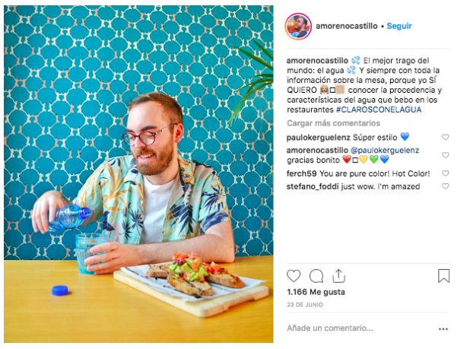This screenshot has height=349, width=467.
Task: Open stefano_foddi's profile from the comment
Action: coord(313,187)
